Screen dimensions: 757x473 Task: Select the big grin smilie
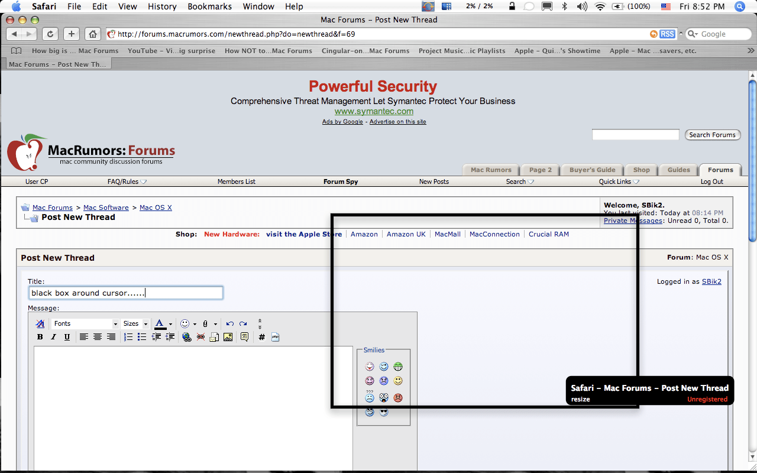tap(398, 366)
